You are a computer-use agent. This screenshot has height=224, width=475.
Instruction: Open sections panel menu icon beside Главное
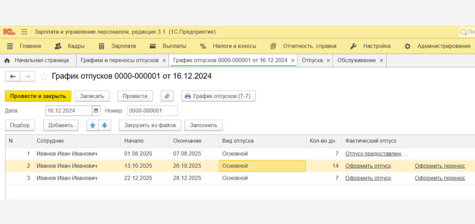[10, 46]
